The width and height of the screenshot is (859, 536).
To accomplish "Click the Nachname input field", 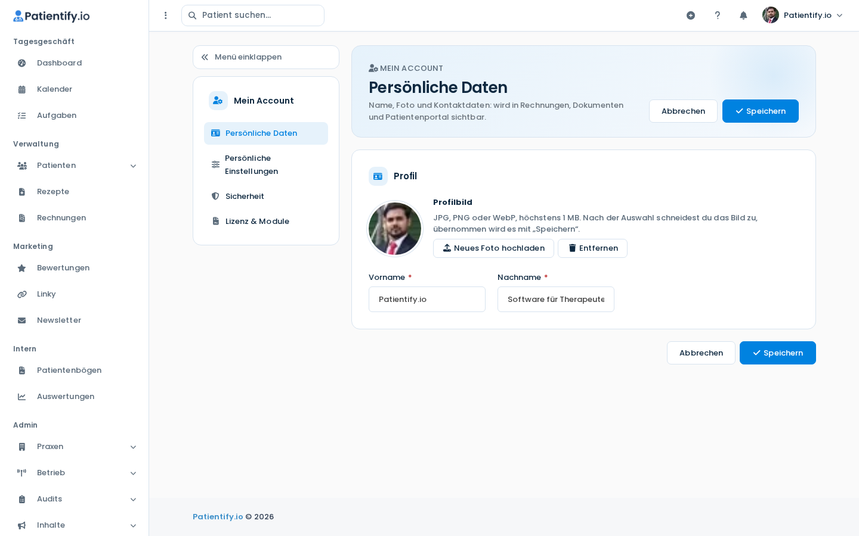I will [556, 300].
